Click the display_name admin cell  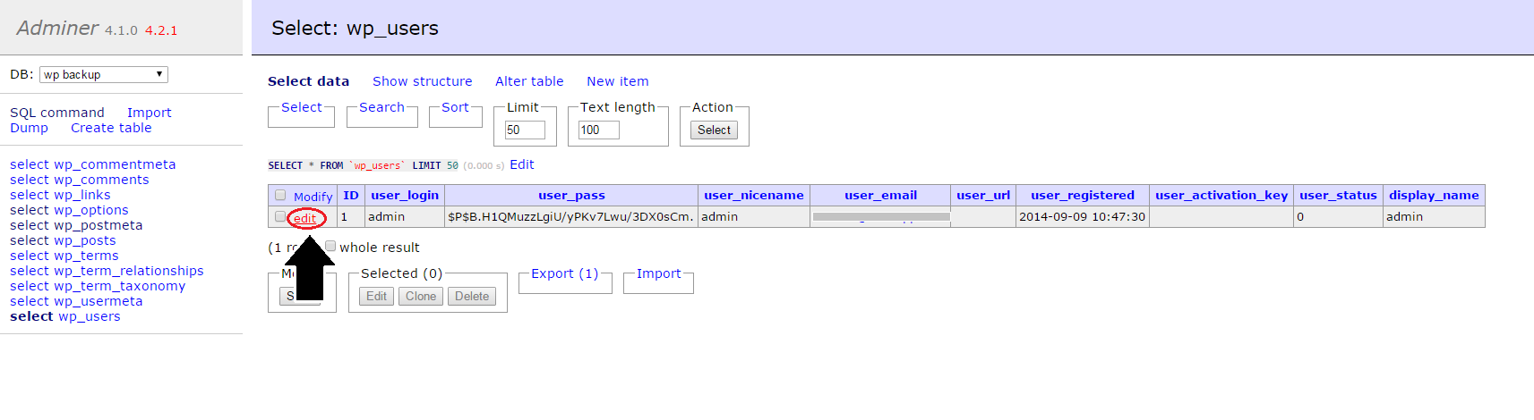point(1434,216)
